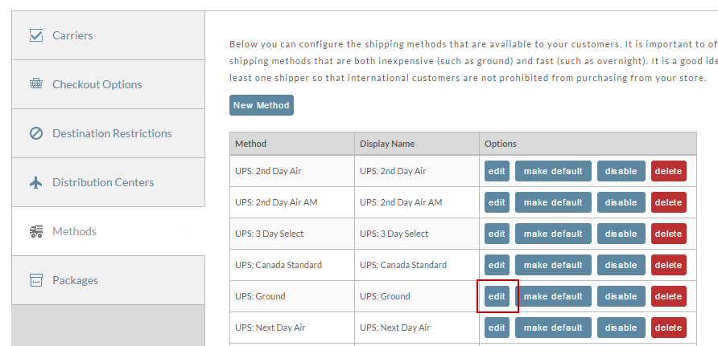
Task: Open the Carriers tab
Action: tap(109, 35)
